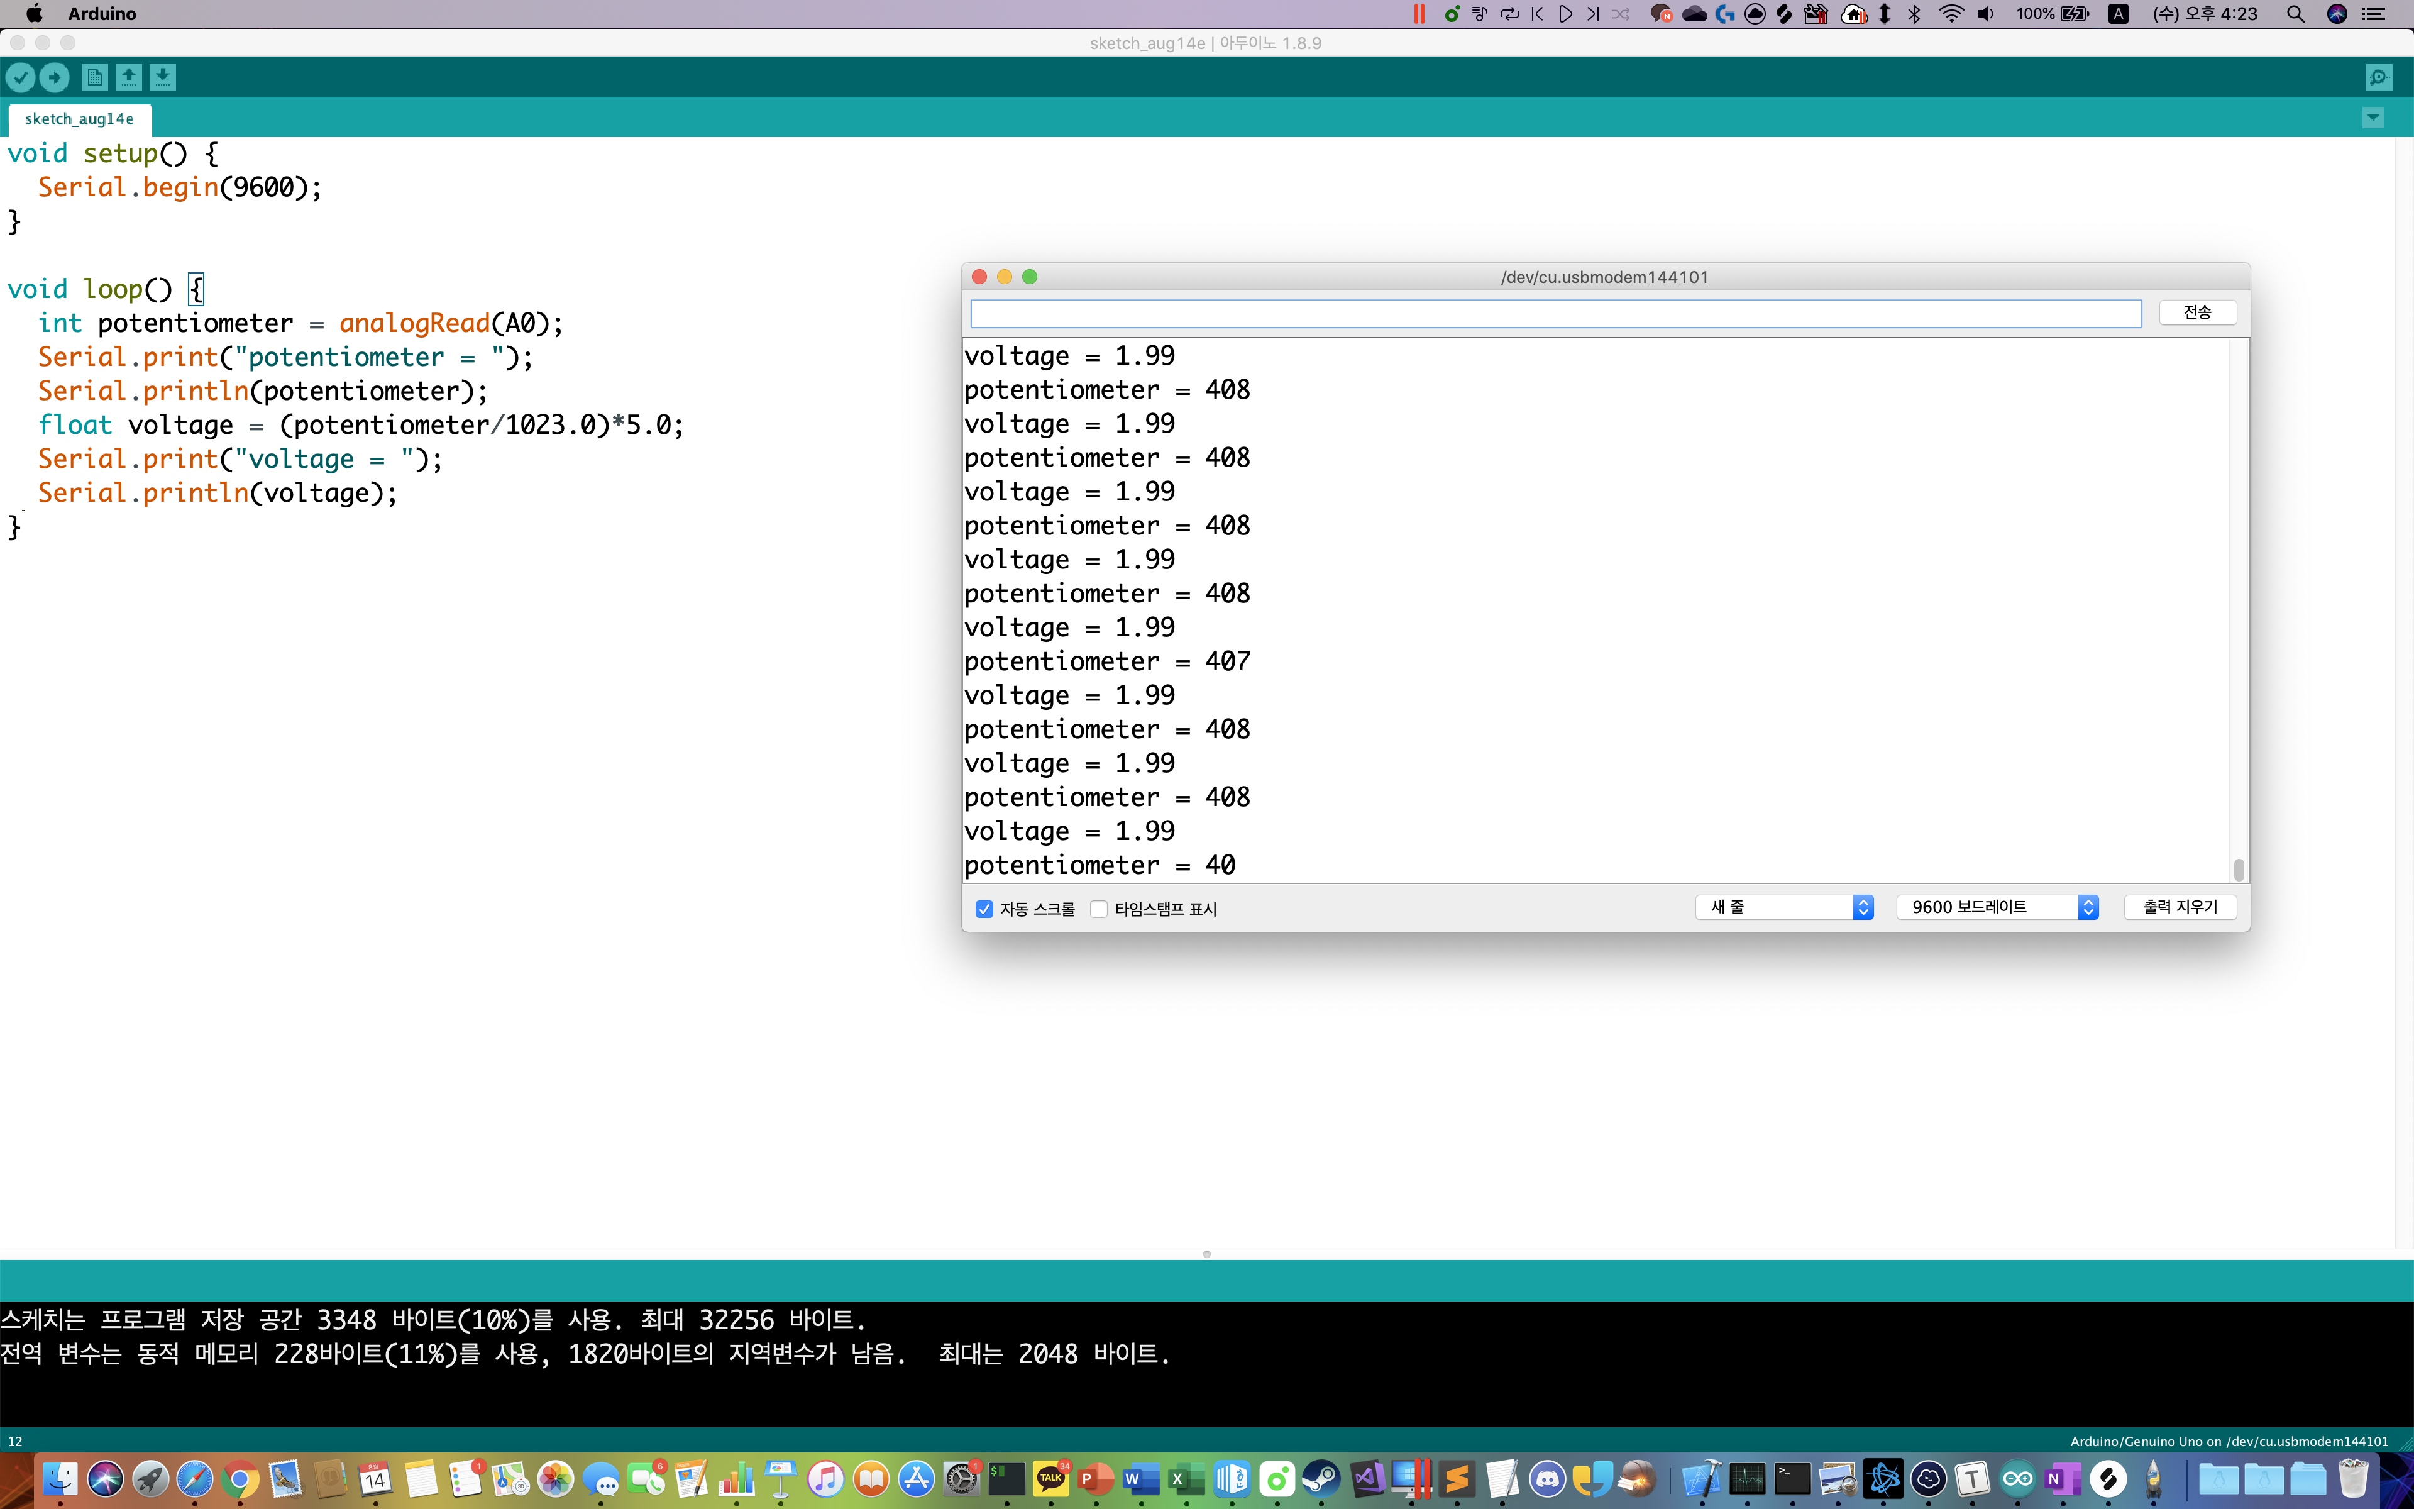Viewport: 2414px width, 1509px height.
Task: Click the Upload arrow icon
Action: pyautogui.click(x=55, y=77)
